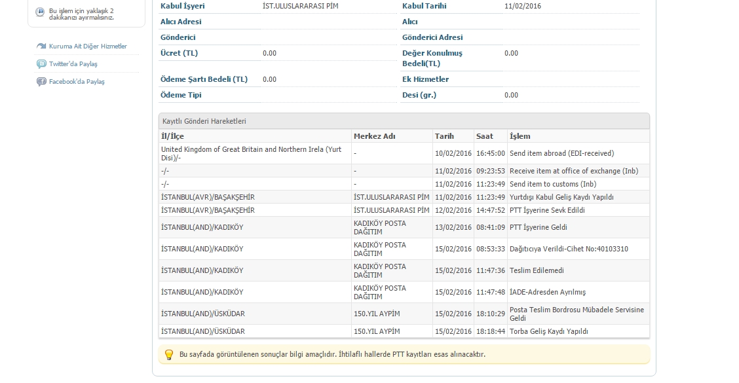The width and height of the screenshot is (739, 383).
Task: Click the Kabul İşyeri value İST.ULUSLARARASI PİM
Action: (300, 6)
